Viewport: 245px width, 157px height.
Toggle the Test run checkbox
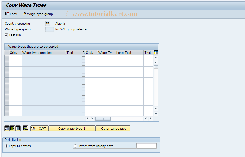coord(6,35)
